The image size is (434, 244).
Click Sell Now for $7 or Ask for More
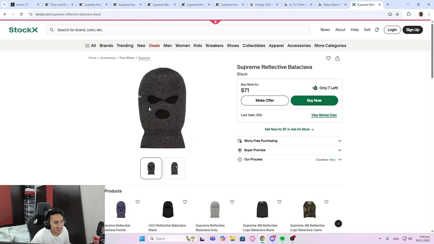pos(289,129)
